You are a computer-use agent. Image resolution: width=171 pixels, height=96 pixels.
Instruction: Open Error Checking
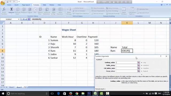click(x=112, y=11)
